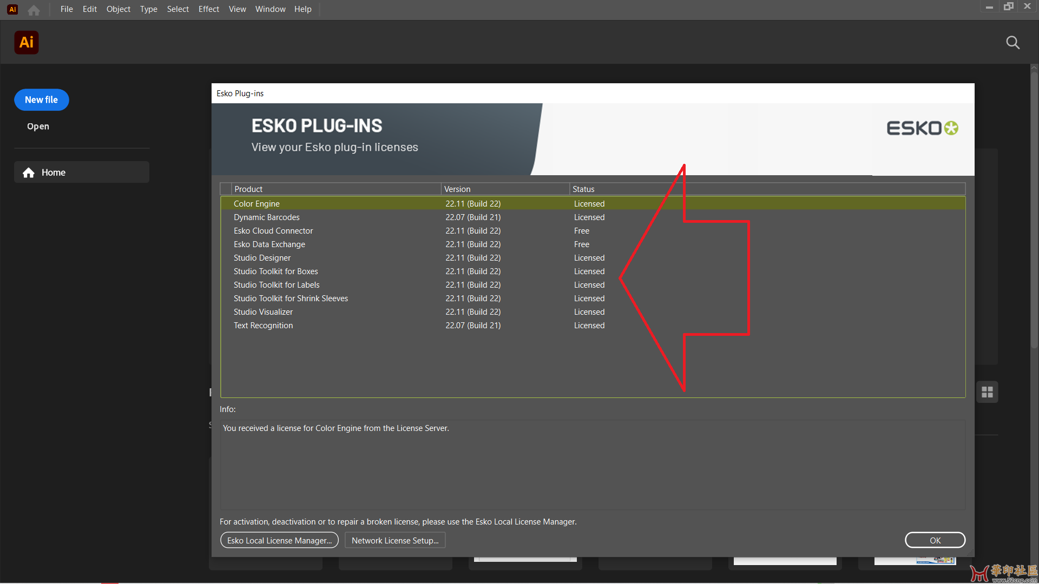1039x584 pixels.
Task: Sort by Product column header
Action: [336, 189]
